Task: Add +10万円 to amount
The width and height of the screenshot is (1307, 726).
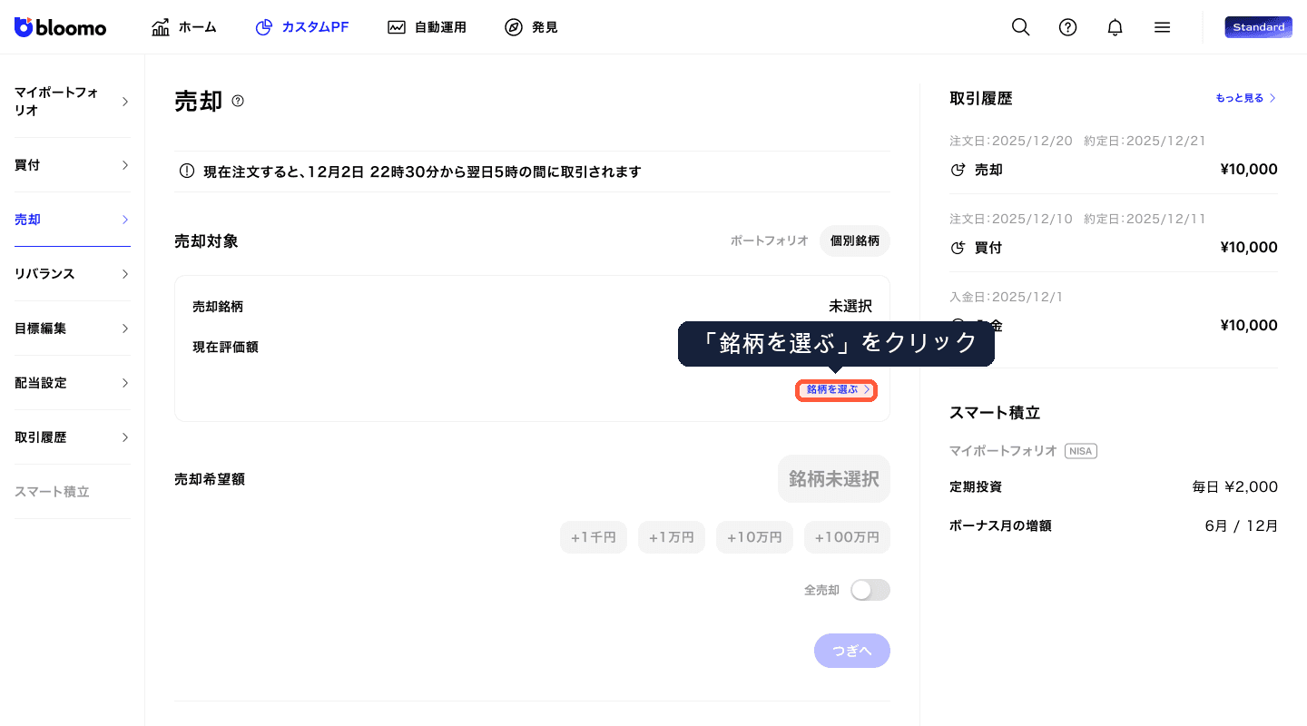Action: point(754,537)
